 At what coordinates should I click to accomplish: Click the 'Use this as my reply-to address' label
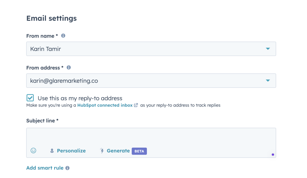(80, 98)
